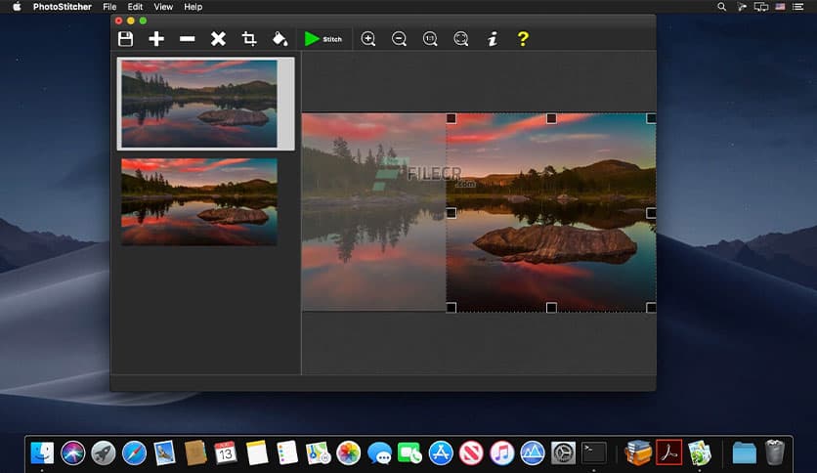This screenshot has height=473, width=817.
Task: Open Spotlight search in menu bar
Action: pos(721,7)
